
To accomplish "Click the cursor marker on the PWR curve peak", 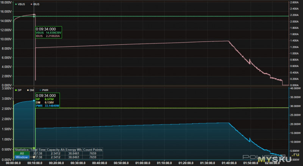I will [x=34, y=101].
